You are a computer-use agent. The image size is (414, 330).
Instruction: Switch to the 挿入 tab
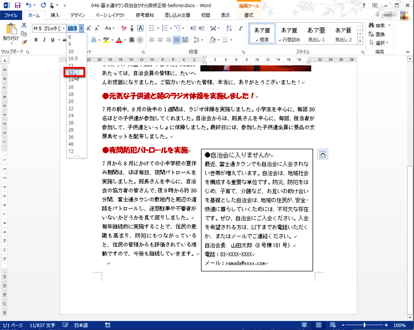pos(55,15)
